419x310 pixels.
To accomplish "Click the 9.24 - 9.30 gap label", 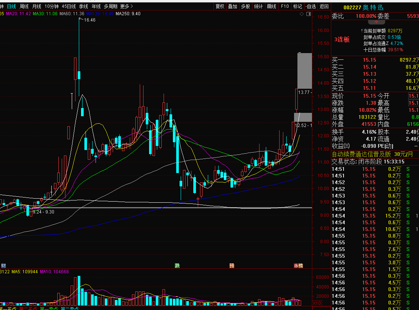I will [43, 212].
